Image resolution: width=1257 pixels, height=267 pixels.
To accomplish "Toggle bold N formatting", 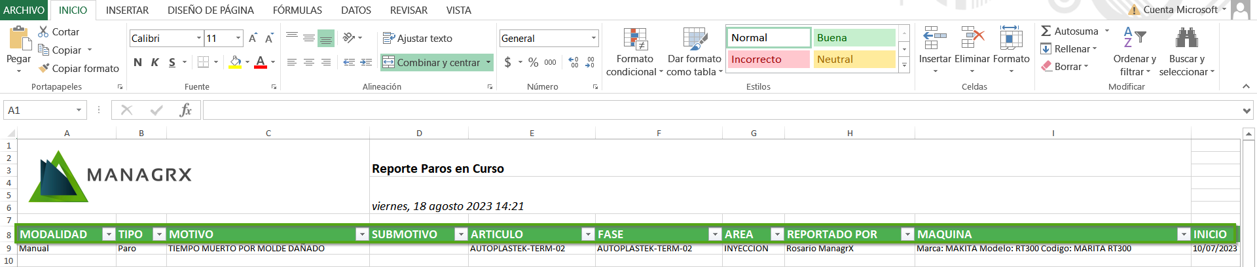I will click(x=137, y=62).
